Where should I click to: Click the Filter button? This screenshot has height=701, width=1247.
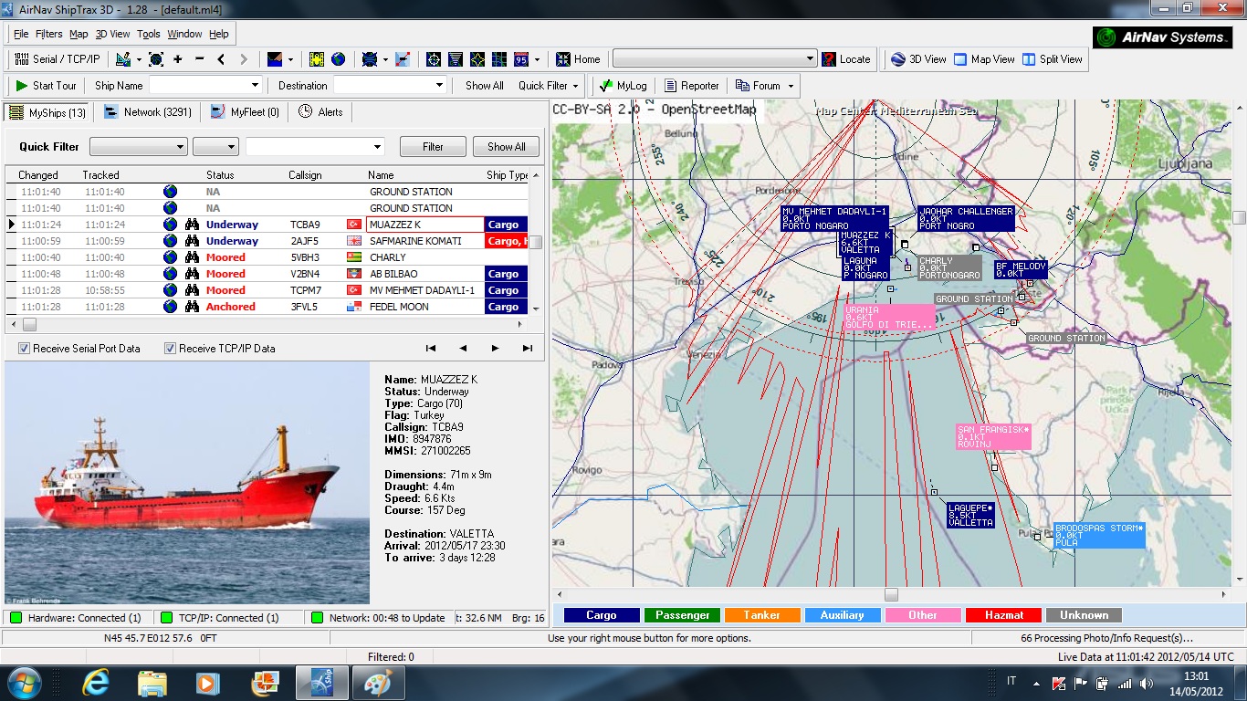(x=433, y=147)
